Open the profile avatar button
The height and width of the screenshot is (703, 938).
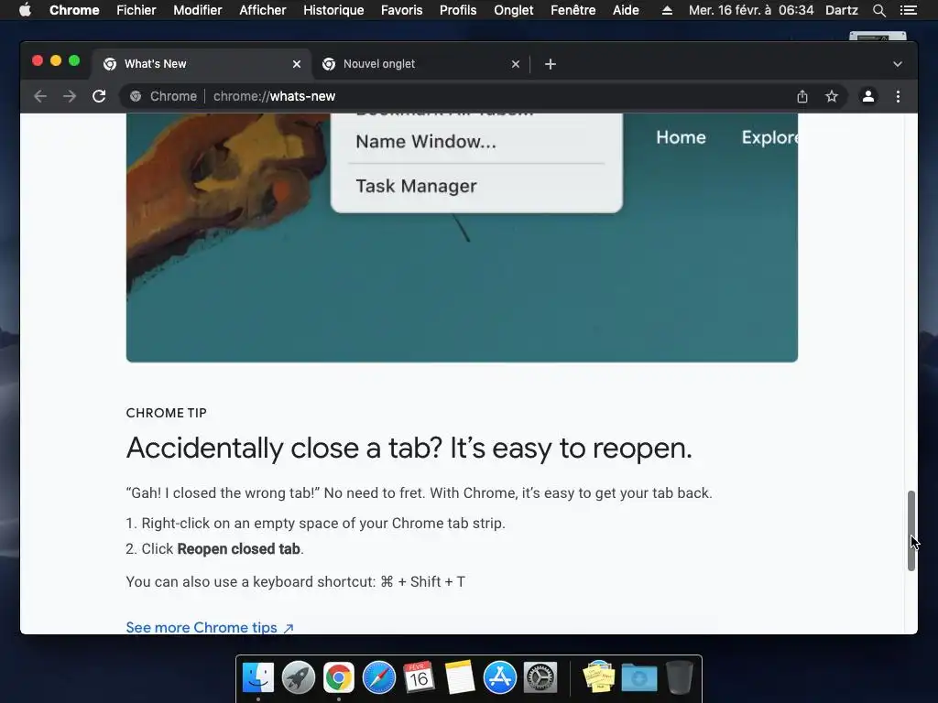(x=868, y=96)
